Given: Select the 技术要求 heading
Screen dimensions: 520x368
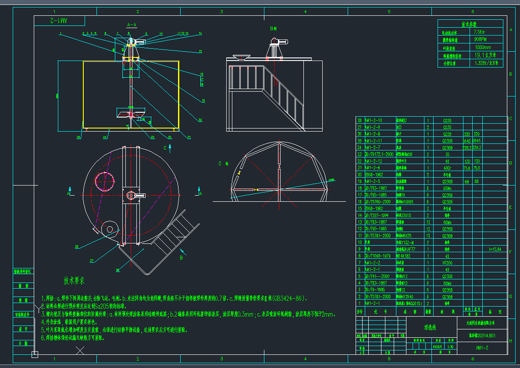Looking at the screenshot, I should pyautogui.click(x=74, y=281).
